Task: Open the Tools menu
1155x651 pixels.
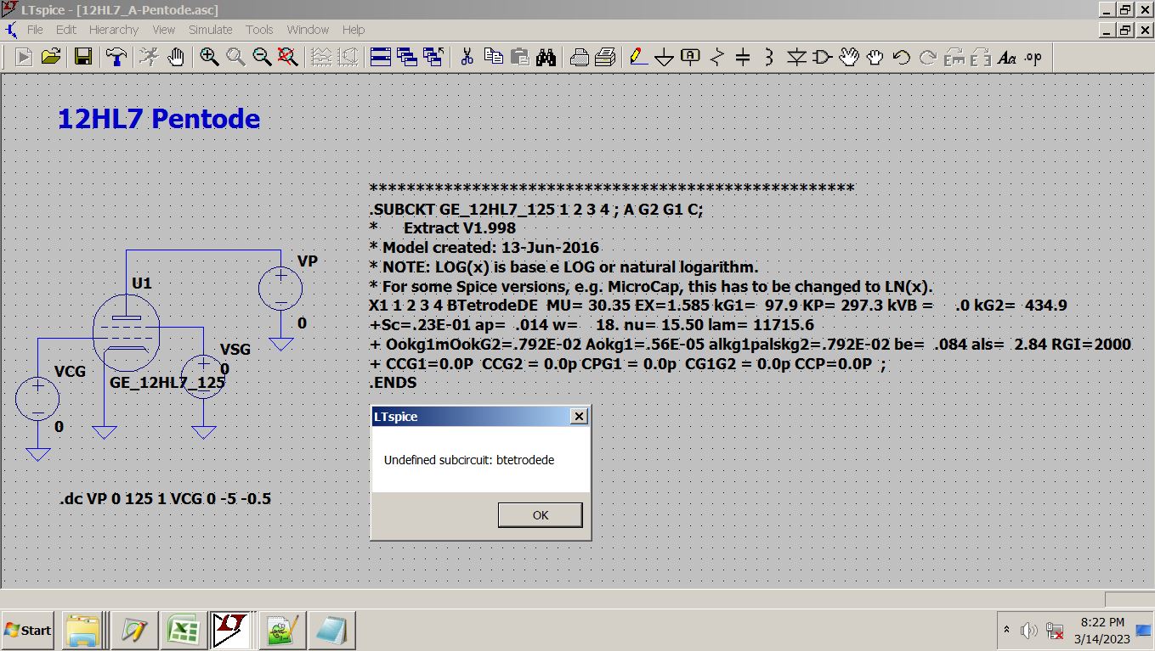Action: click(259, 29)
